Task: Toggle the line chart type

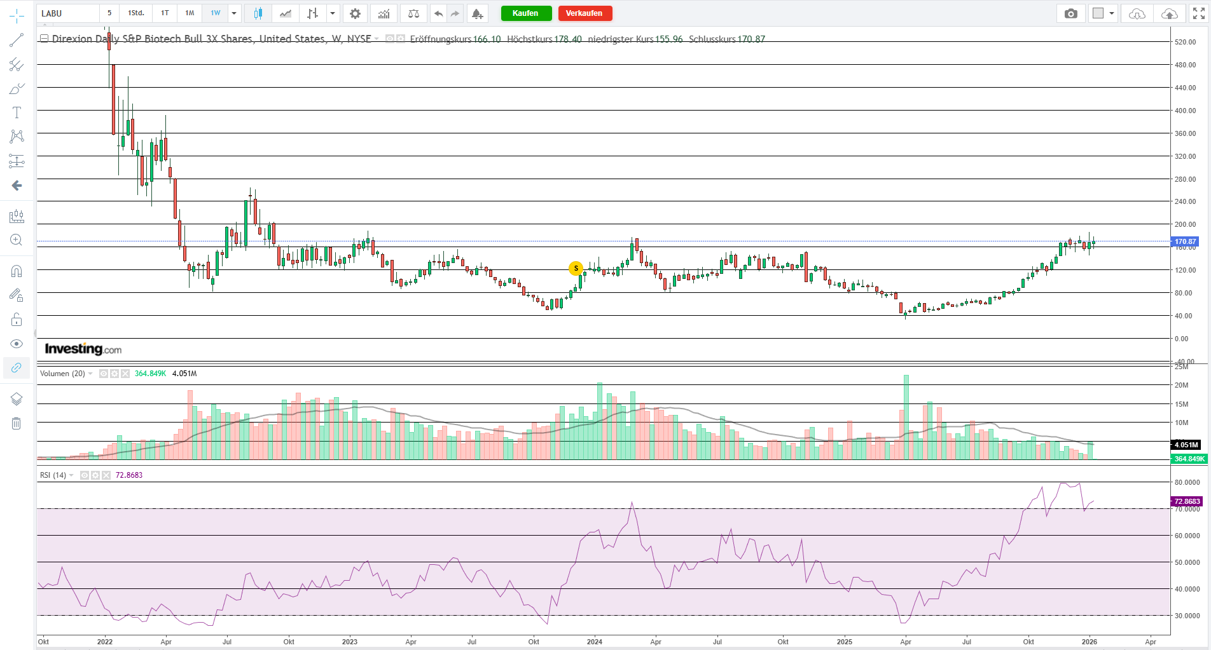Action: tap(284, 13)
